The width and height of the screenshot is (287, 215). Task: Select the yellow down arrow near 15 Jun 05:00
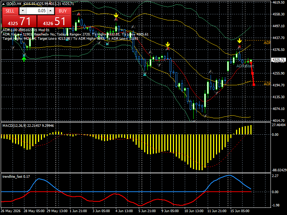(x=239, y=41)
